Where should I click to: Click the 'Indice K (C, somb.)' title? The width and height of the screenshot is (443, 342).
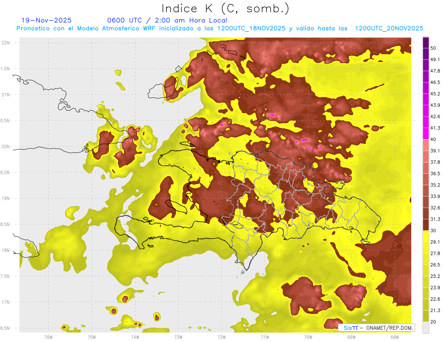tap(225, 9)
